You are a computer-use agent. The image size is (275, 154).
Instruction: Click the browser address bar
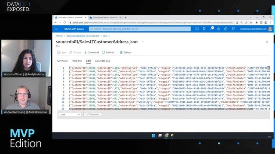point(152,23)
